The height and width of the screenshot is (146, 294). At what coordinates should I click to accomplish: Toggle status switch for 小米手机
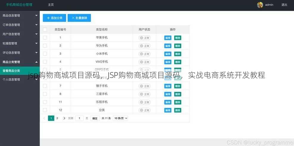click(144, 54)
